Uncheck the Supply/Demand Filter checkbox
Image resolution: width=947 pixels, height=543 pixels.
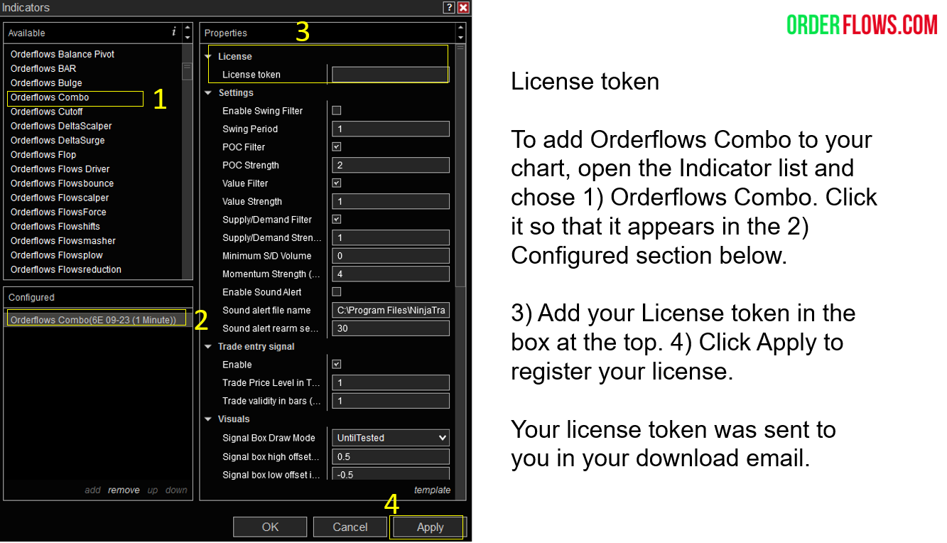coord(337,220)
